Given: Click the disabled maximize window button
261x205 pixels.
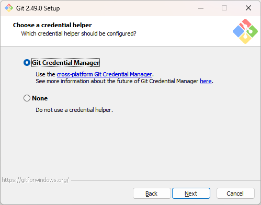Looking at the screenshot, I should 224,8.
